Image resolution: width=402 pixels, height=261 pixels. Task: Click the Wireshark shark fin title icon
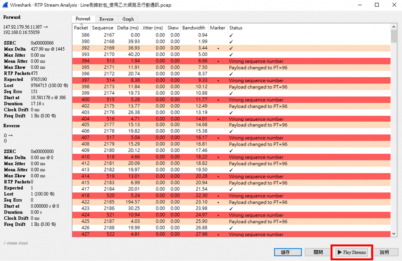5,5
